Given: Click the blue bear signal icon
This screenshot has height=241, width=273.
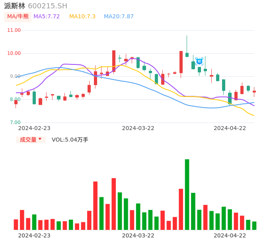Looking at the screenshot, I should pos(199,61).
